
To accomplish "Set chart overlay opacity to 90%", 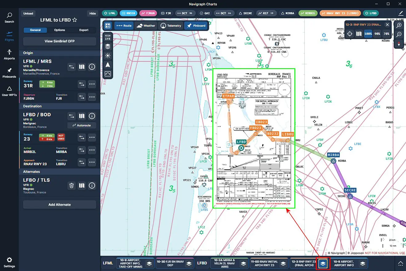I will pyautogui.click(x=377, y=34).
